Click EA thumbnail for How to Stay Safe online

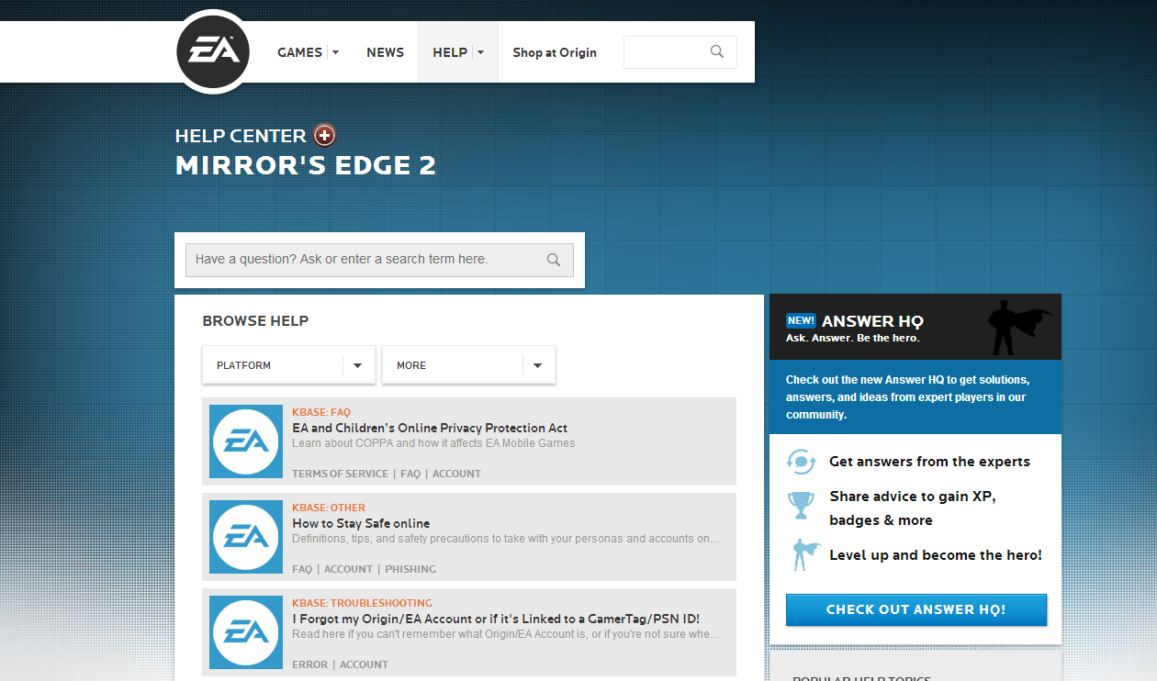(246, 537)
